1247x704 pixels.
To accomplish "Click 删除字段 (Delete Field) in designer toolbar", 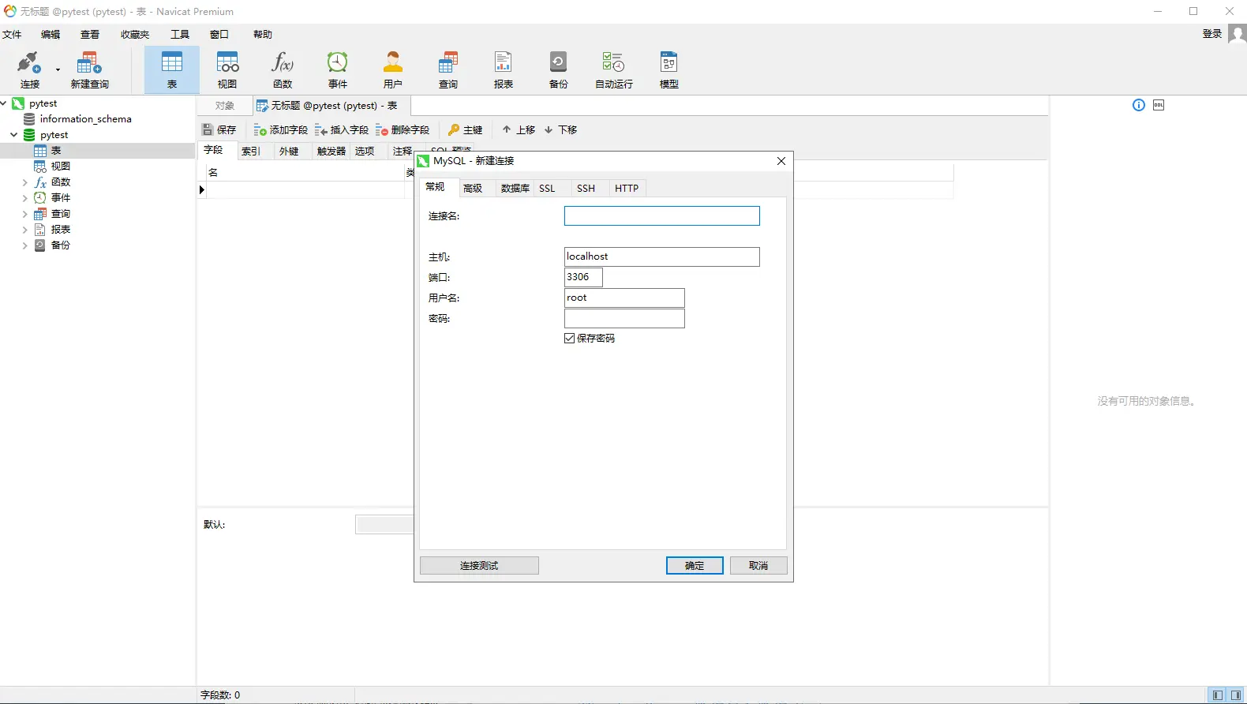I will 403,129.
